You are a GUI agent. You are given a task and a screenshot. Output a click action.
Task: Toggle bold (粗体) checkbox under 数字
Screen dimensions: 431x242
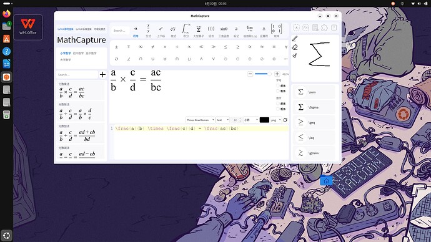click(x=277, y=109)
